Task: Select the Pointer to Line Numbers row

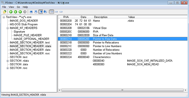Action: [123, 46]
